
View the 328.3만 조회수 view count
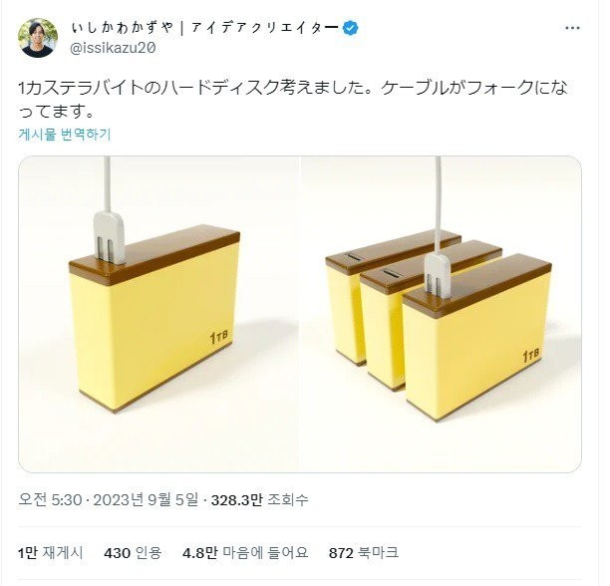click(259, 499)
